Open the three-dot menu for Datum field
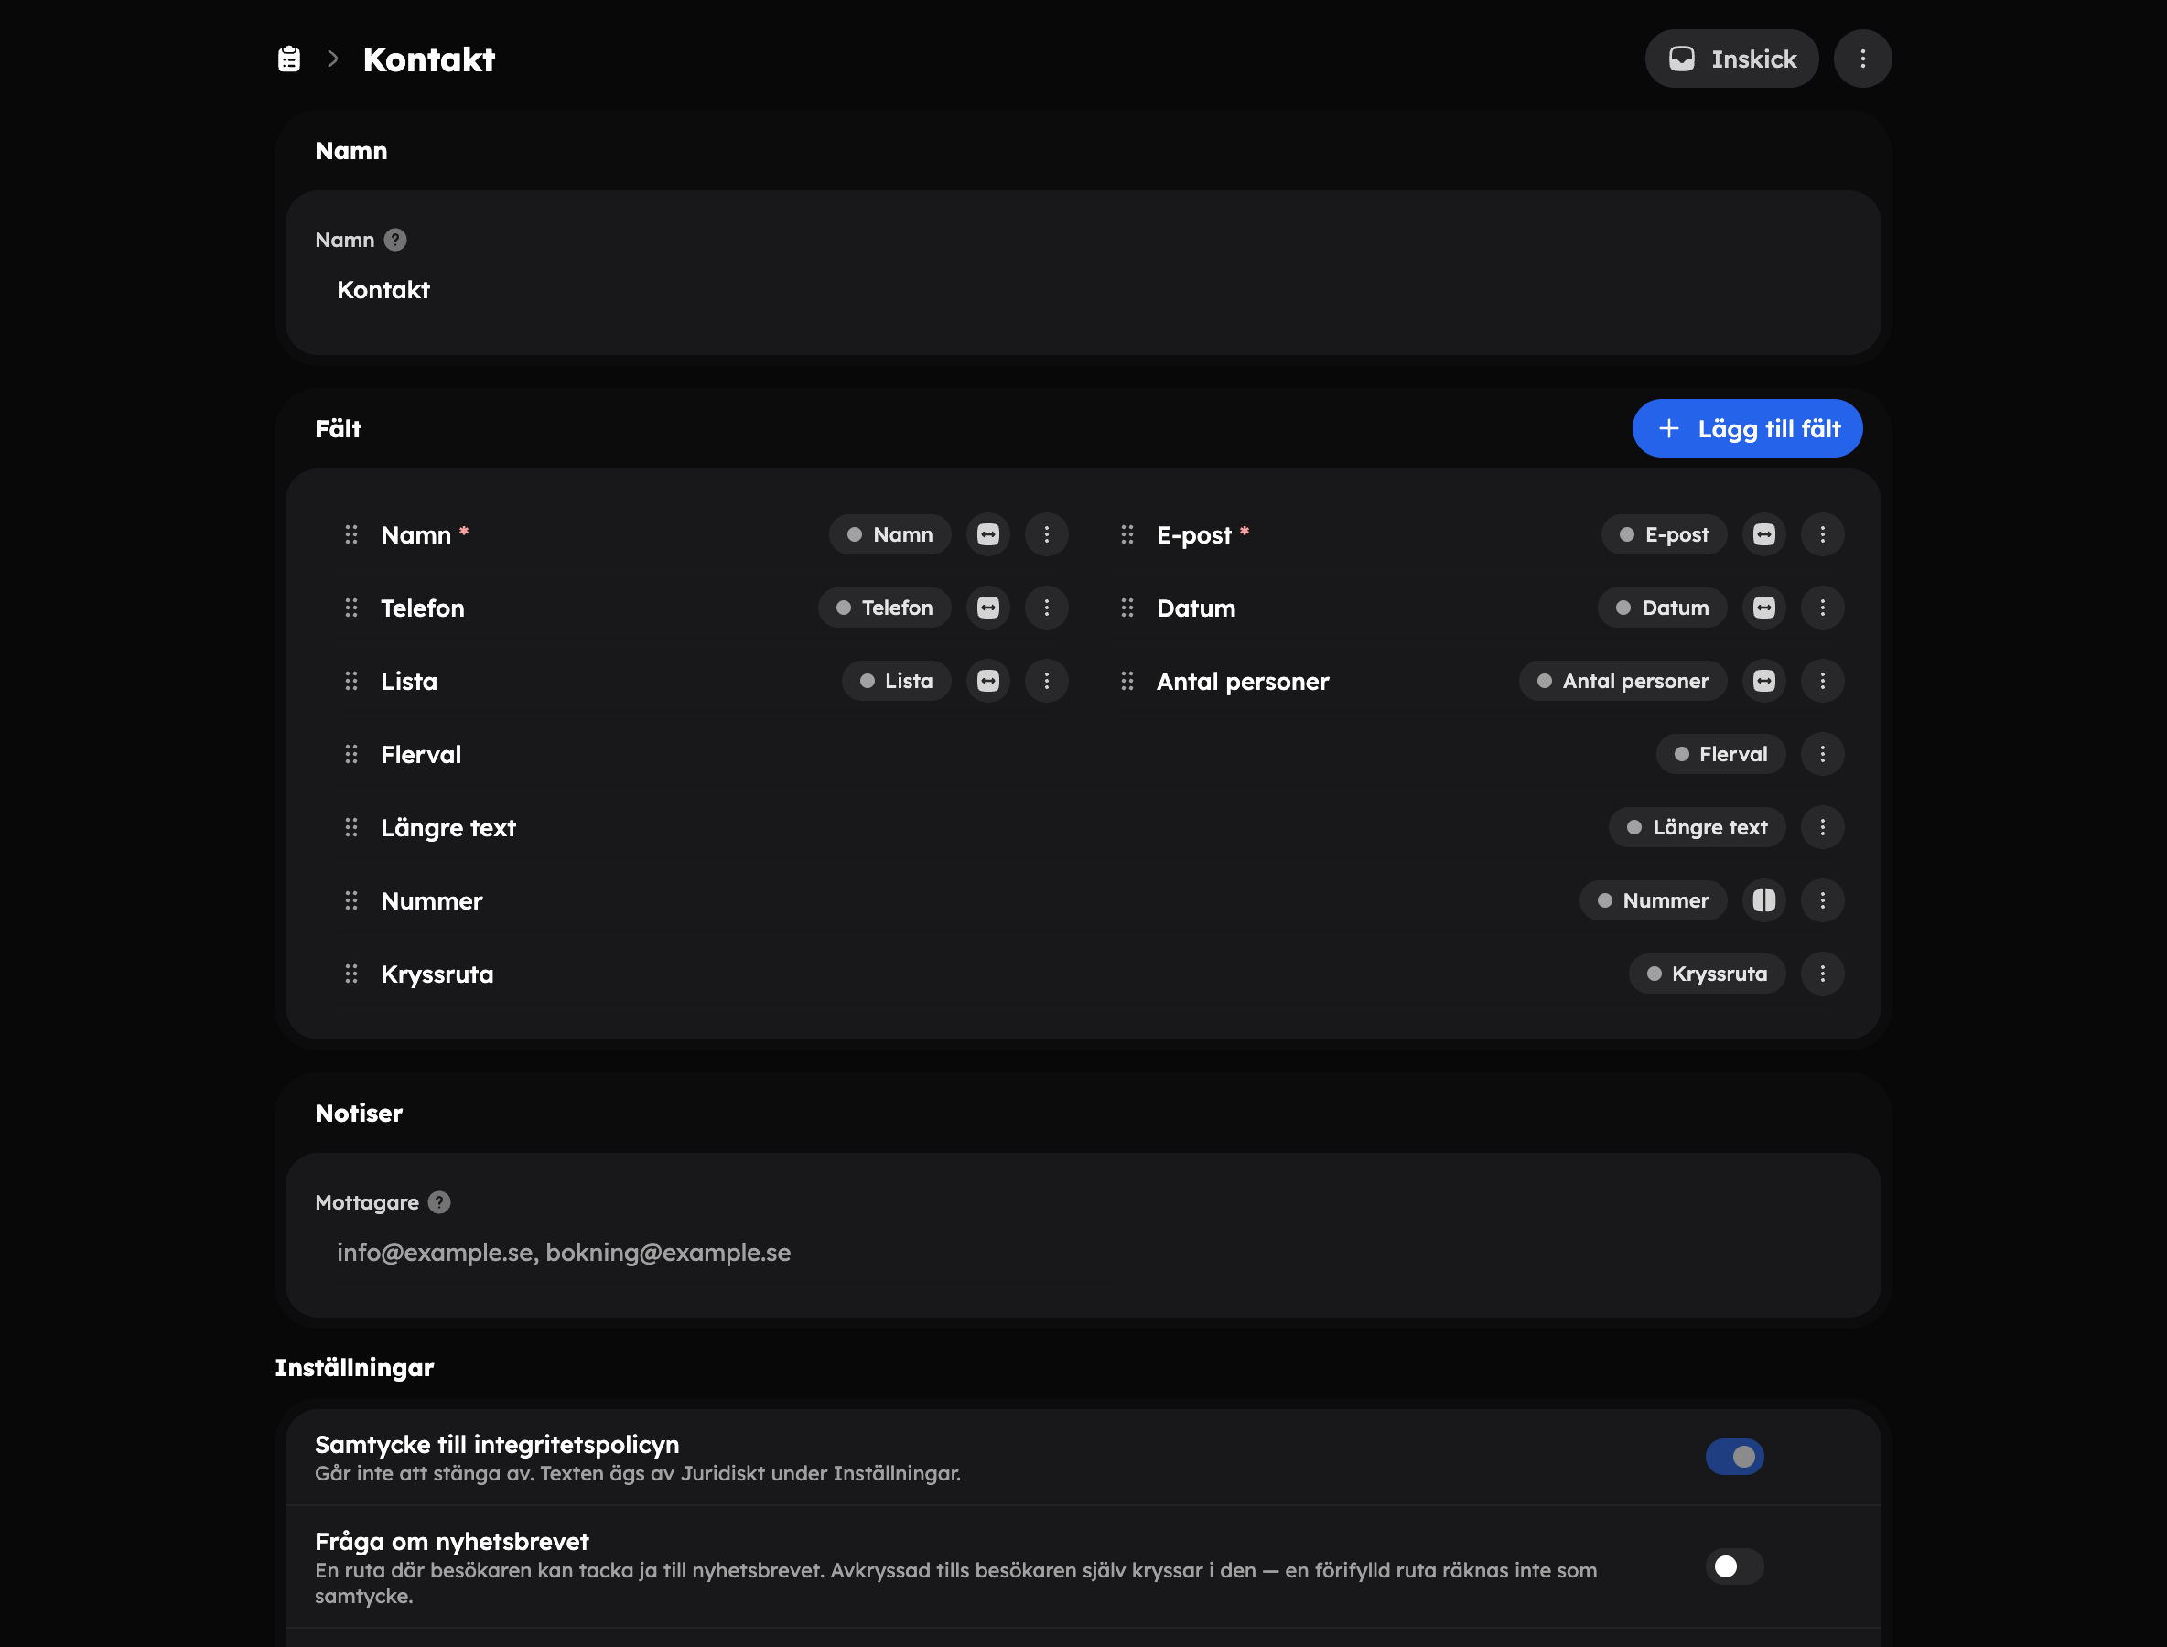Image resolution: width=2167 pixels, height=1647 pixels. coord(1823,608)
